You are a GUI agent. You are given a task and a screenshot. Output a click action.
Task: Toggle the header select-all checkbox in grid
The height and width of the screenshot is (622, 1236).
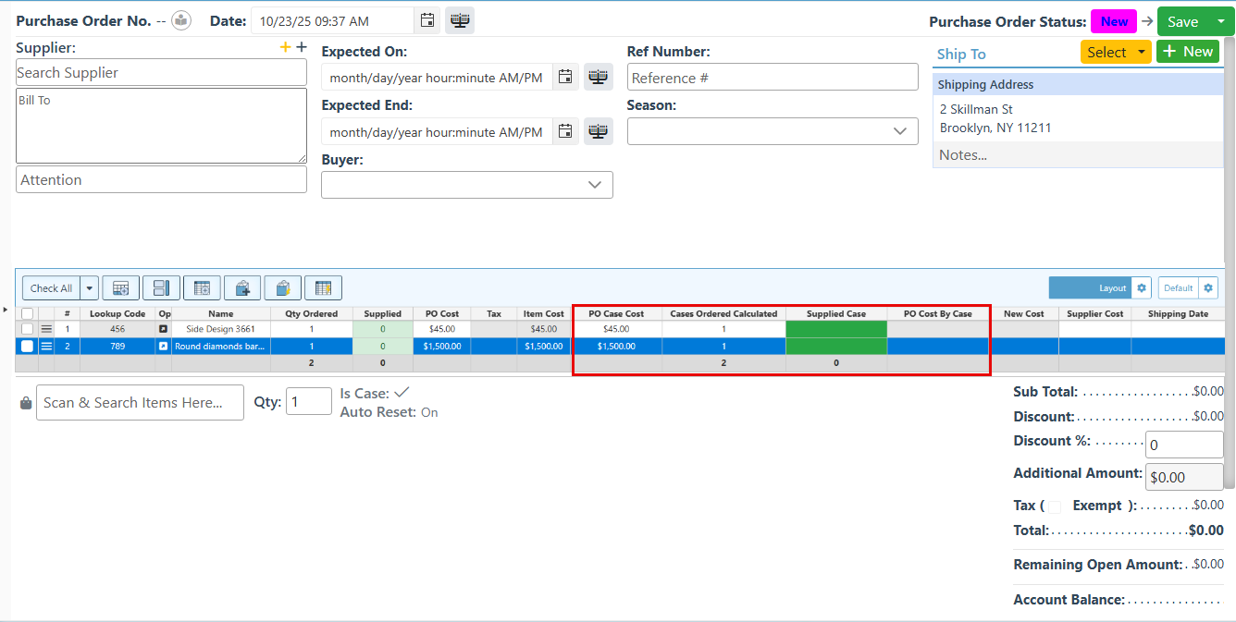(x=27, y=314)
